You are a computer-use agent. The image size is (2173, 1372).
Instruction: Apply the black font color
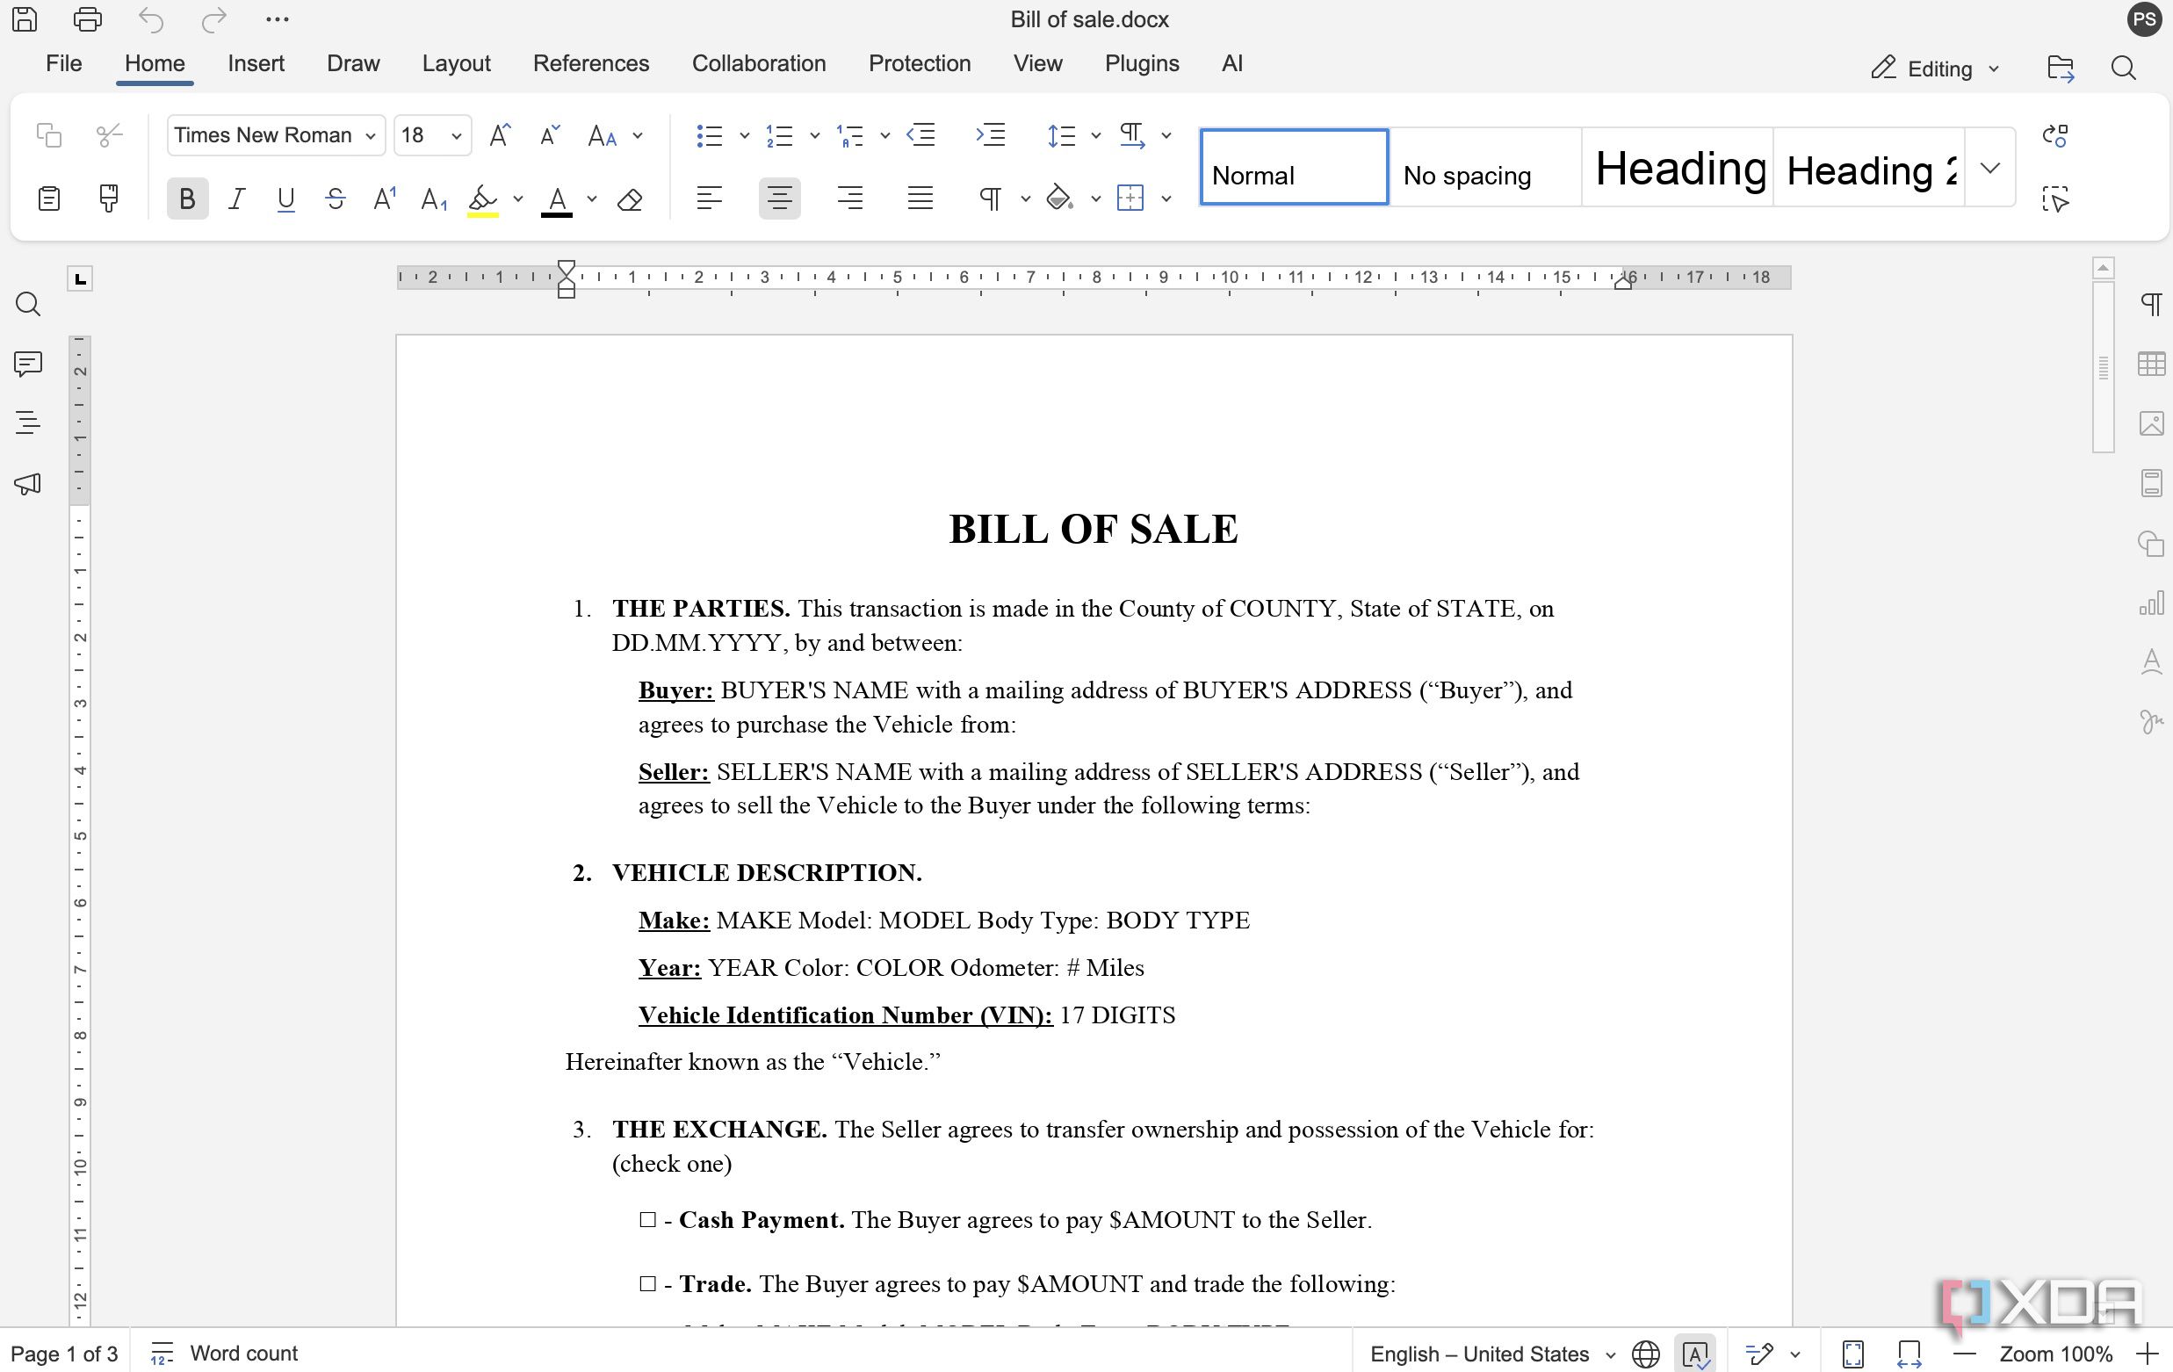557,199
